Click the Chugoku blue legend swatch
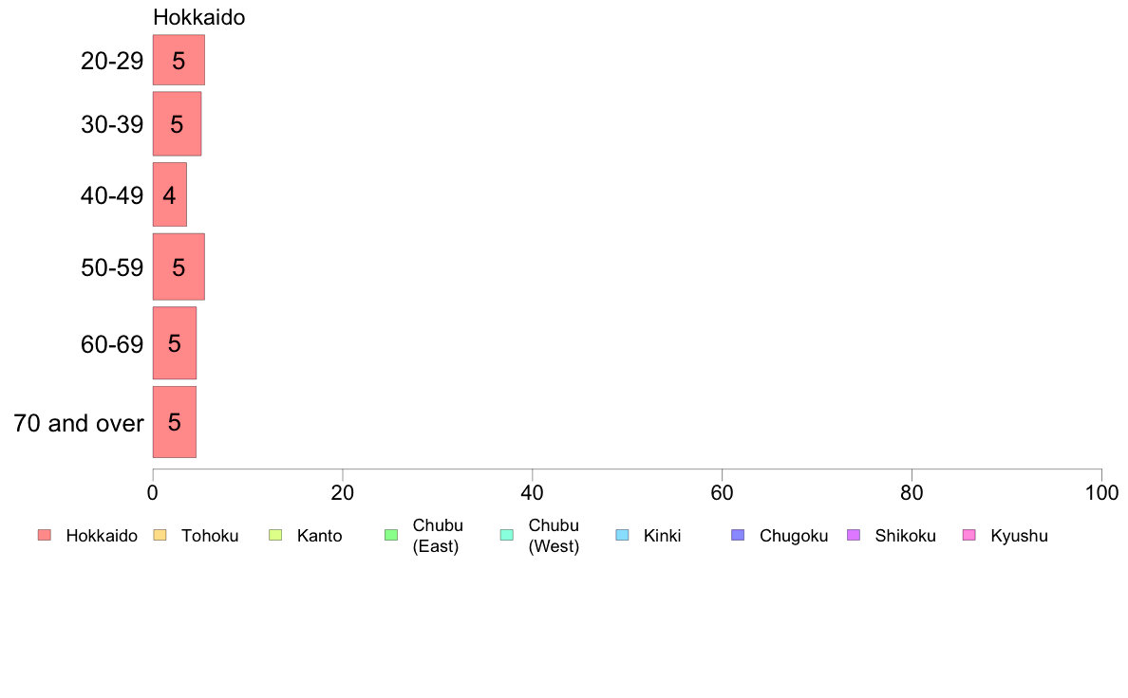 pos(738,535)
